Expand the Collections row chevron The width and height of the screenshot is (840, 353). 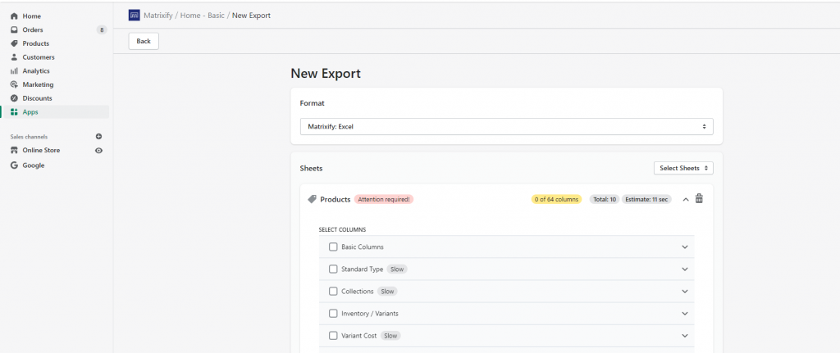pos(685,292)
